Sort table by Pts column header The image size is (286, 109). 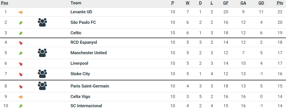click(x=280, y=3)
